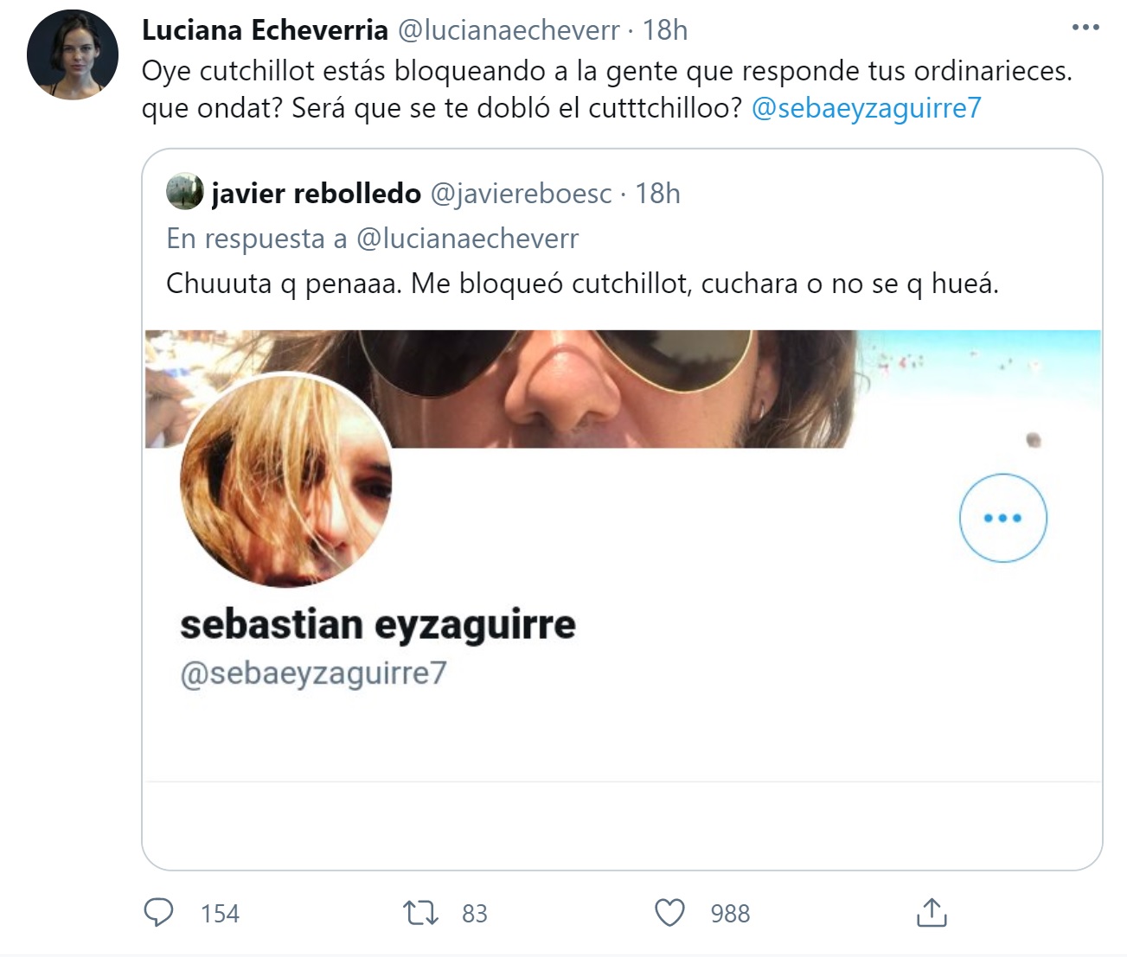Open the share tweet icon
Screen dimensions: 1127x957
click(932, 912)
